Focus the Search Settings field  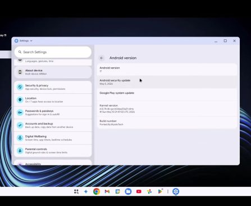click(x=53, y=52)
